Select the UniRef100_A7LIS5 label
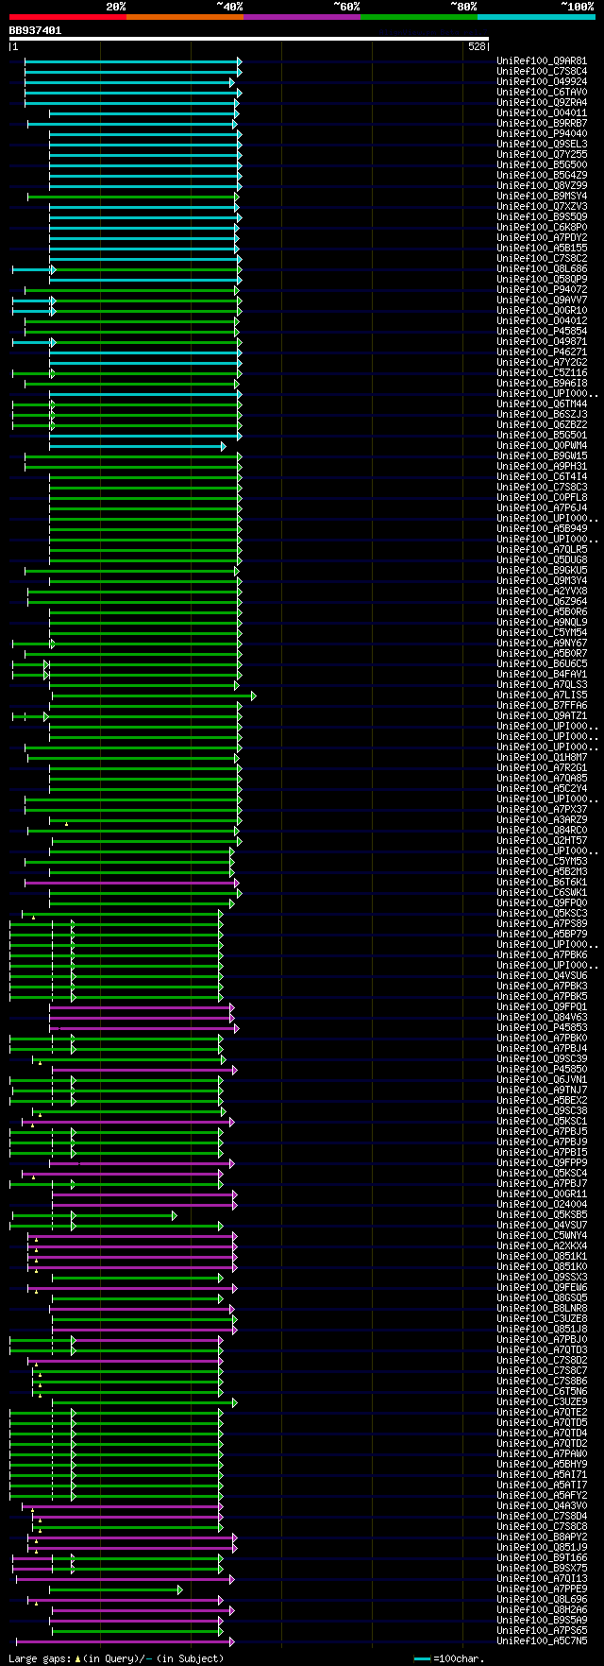This screenshot has width=604, height=1666. pyautogui.click(x=542, y=695)
